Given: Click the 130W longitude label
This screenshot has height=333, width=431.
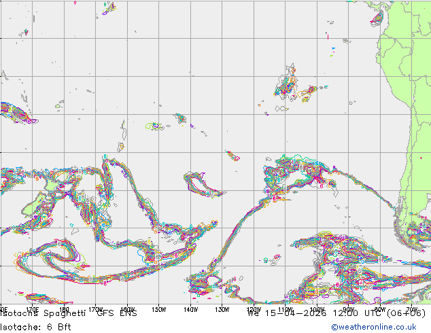Looking at the screenshot, I should pyautogui.click(x=222, y=310).
